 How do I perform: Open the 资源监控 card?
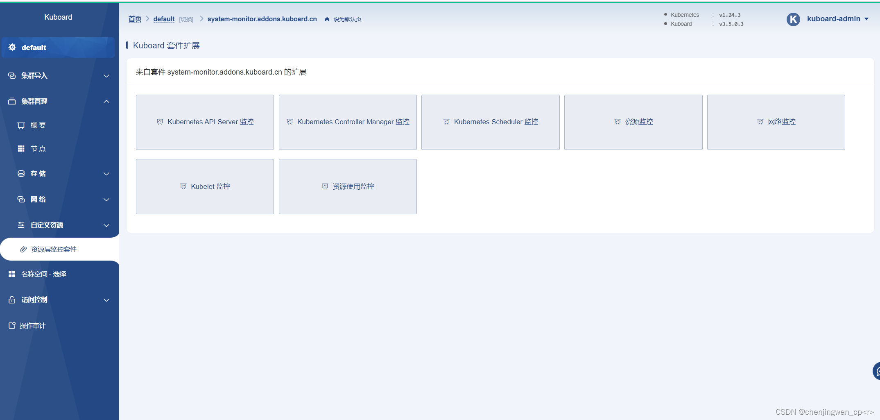[x=633, y=122]
